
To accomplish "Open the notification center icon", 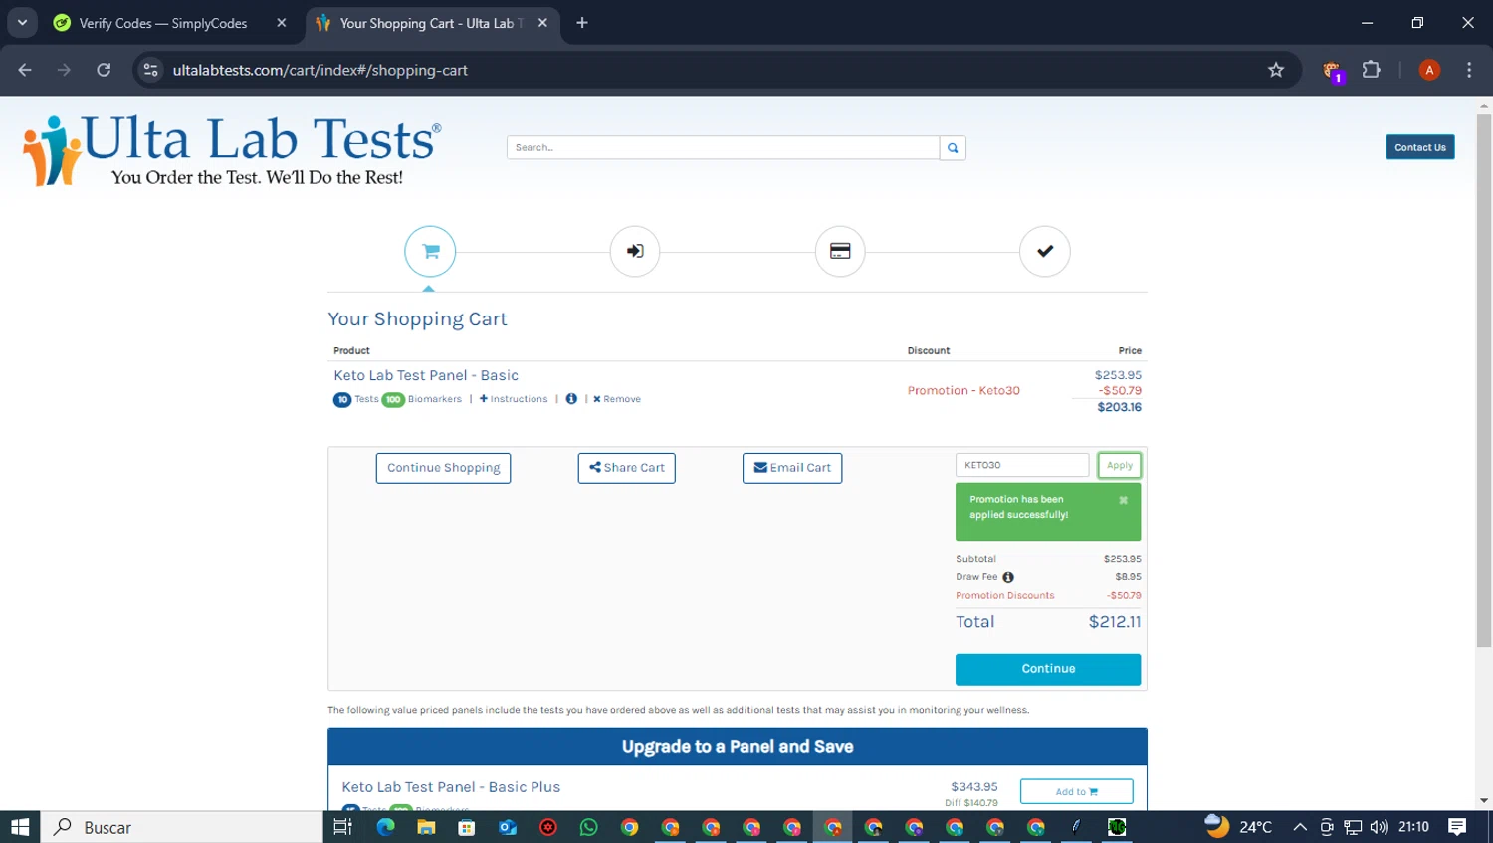I will [x=1457, y=827].
